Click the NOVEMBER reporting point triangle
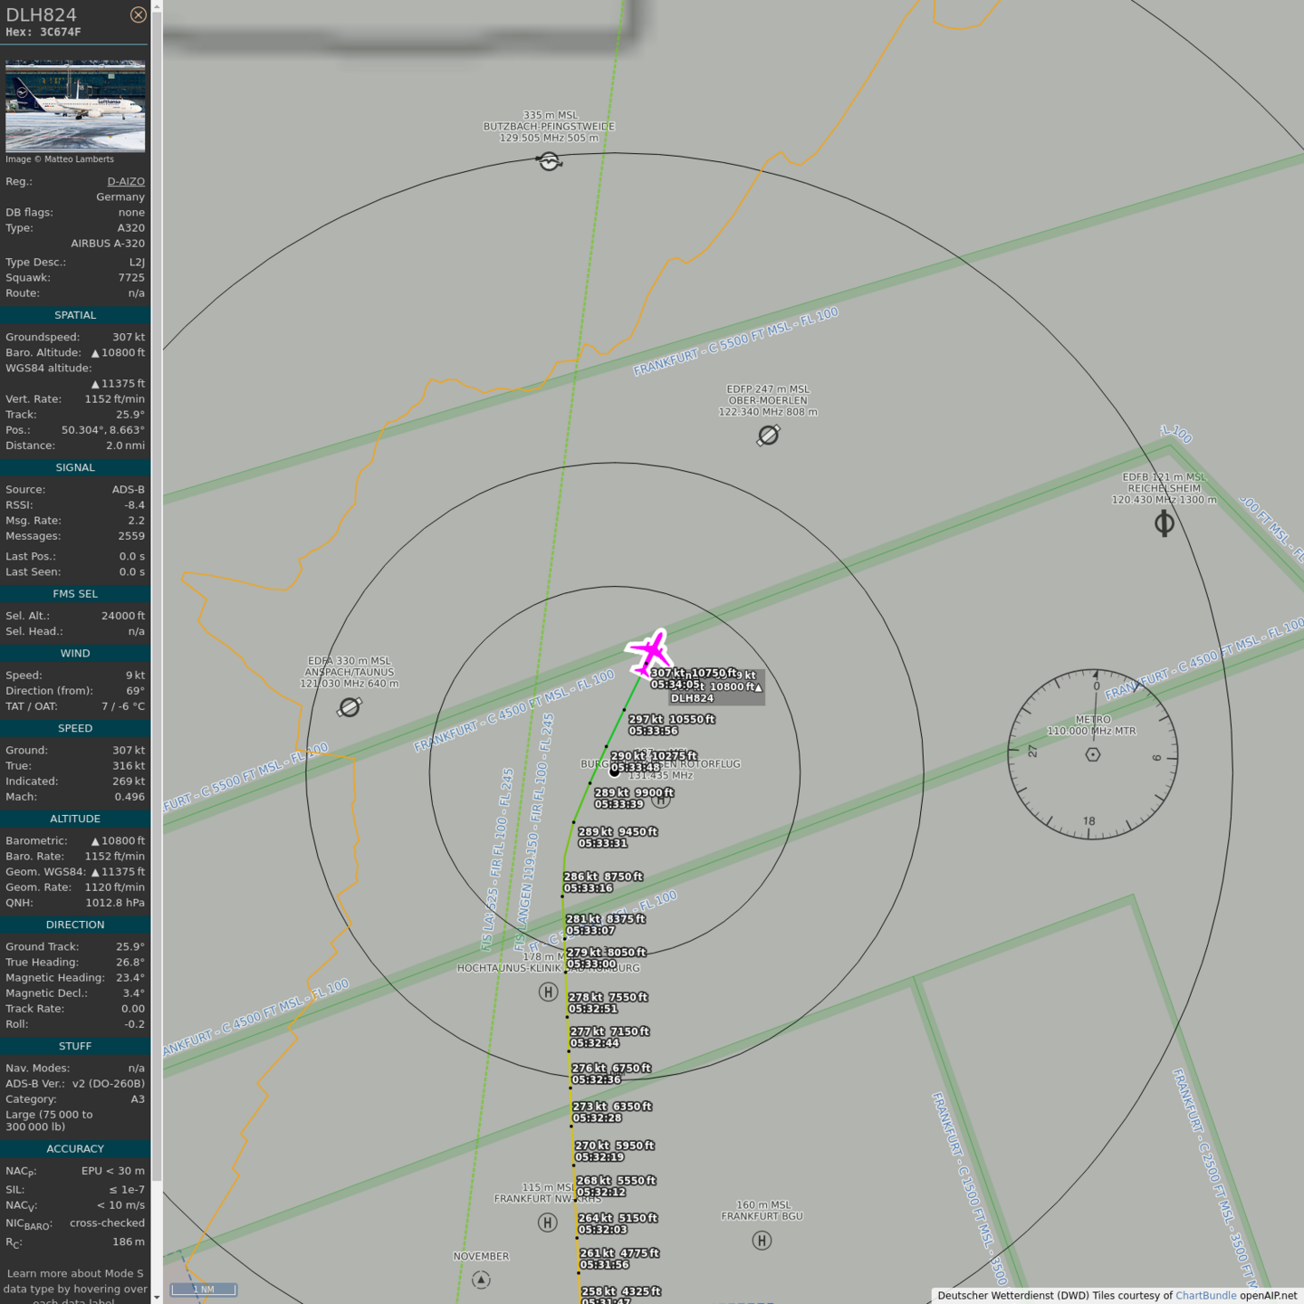1304x1304 pixels. (481, 1280)
